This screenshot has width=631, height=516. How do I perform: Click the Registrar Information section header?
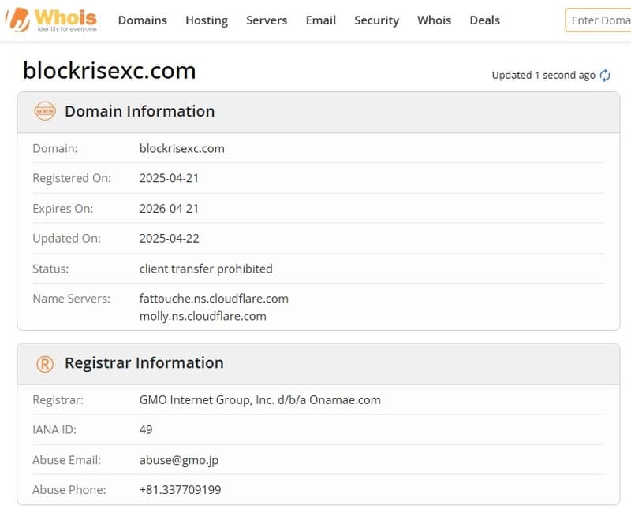(144, 363)
